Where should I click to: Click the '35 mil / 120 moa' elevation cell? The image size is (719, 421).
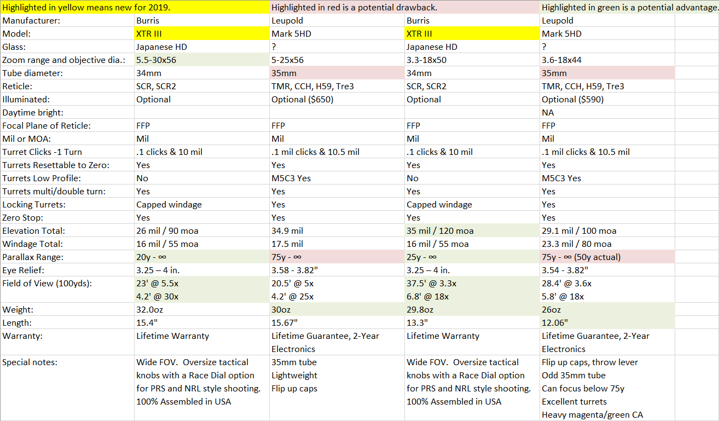[472, 230]
